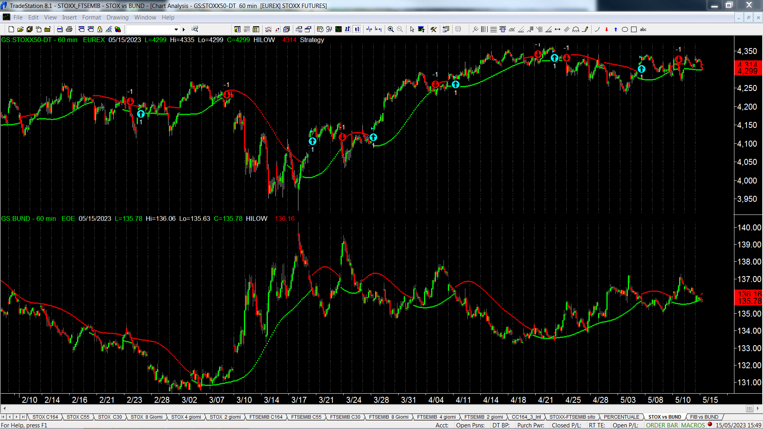Select the abc text drawing tool
763x429 pixels.
point(643,29)
